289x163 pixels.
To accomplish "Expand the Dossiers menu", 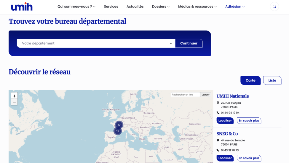I will (x=161, y=7).
